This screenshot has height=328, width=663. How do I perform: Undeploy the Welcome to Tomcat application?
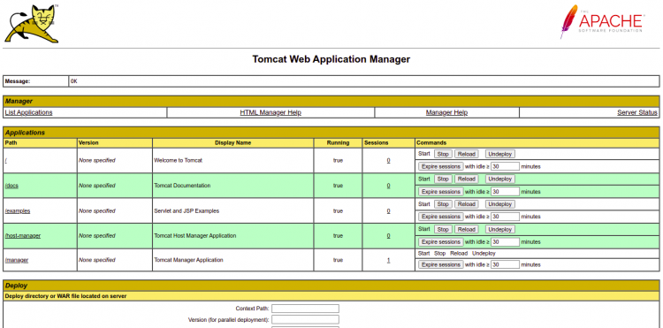click(500, 155)
